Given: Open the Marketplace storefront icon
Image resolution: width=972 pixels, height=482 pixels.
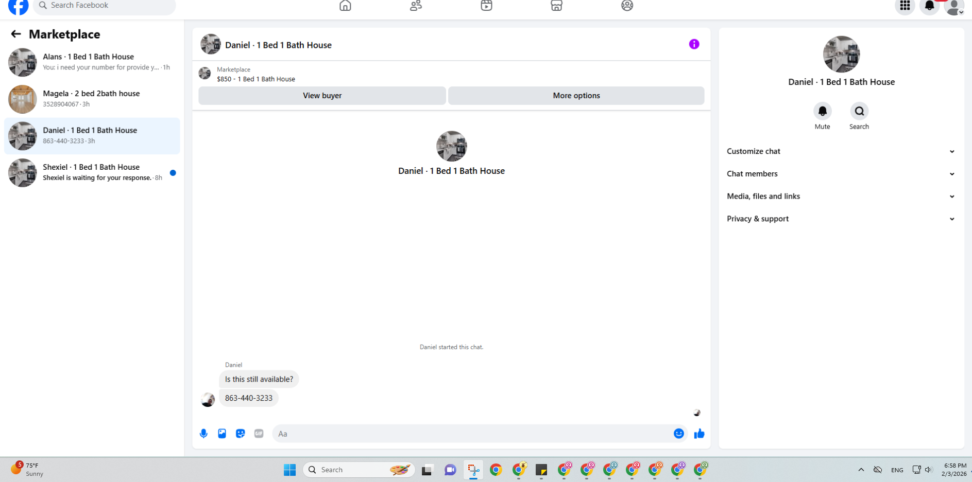Looking at the screenshot, I should pyautogui.click(x=556, y=6).
